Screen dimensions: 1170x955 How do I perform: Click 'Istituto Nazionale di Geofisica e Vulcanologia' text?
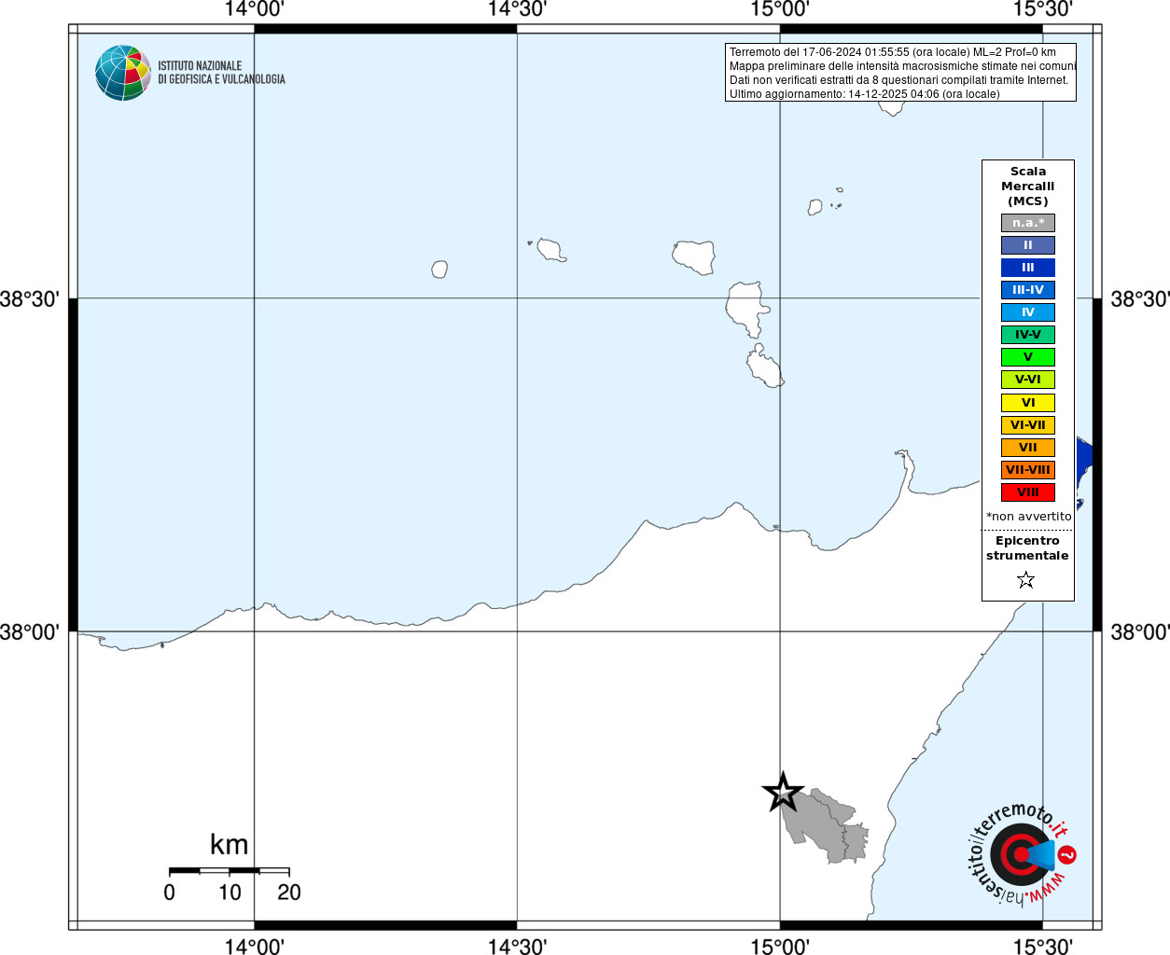coord(221,73)
